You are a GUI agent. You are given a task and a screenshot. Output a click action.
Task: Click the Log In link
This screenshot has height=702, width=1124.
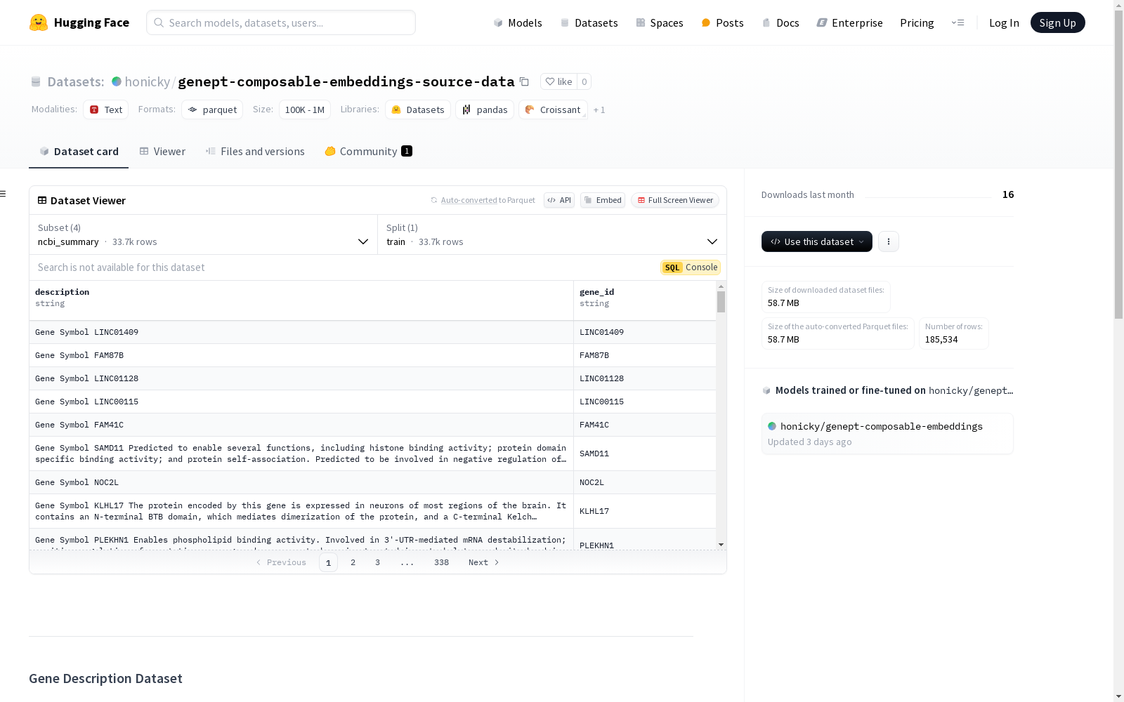point(1004,22)
